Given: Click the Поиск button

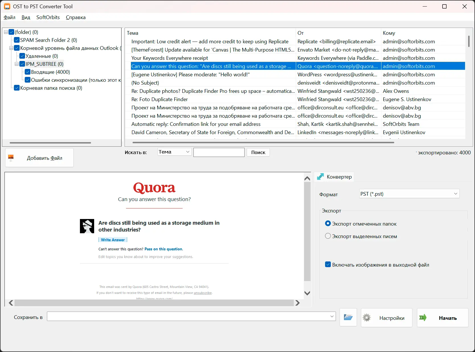Looking at the screenshot, I should pyautogui.click(x=258, y=152).
